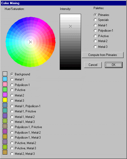Click the gray Background color swatch
This screenshot has width=127, height=159.
pyautogui.click(x=5, y=74)
